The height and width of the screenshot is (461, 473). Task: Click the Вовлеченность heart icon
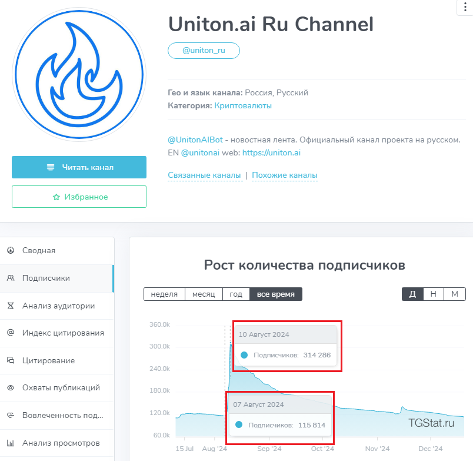[x=11, y=415]
